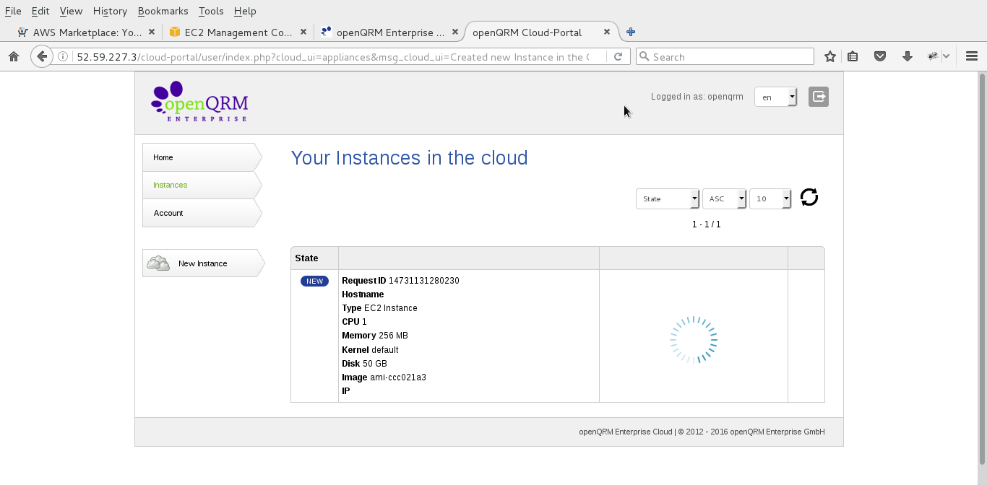Click the Firefox home icon
987x485 pixels.
tap(14, 56)
